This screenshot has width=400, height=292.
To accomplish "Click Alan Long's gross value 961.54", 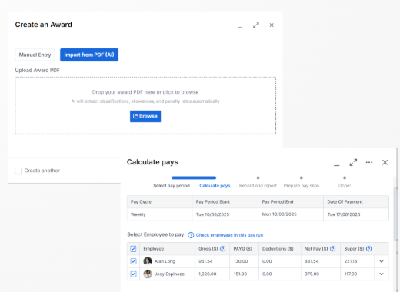I will click(x=205, y=261).
